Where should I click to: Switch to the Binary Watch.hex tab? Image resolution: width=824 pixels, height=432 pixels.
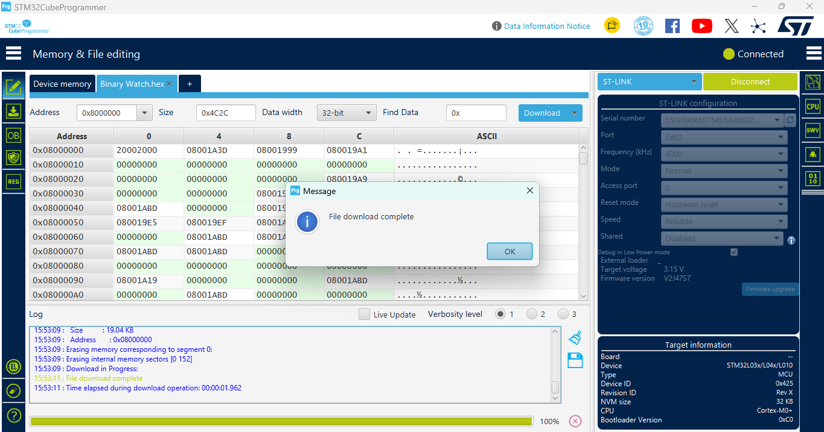132,84
